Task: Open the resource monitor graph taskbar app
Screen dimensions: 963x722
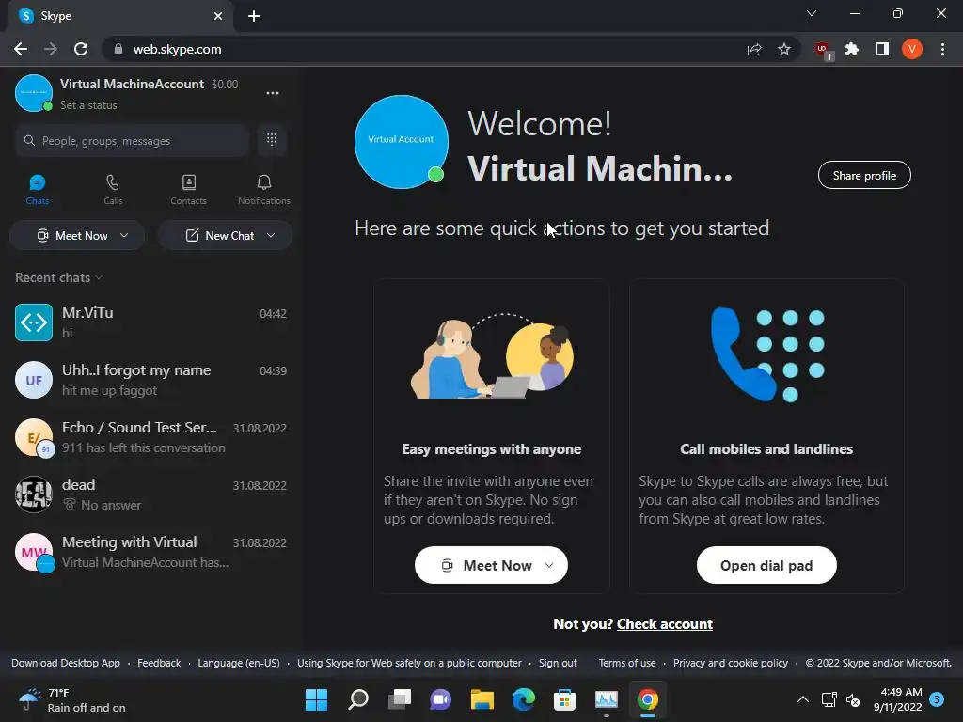Action: point(607,699)
